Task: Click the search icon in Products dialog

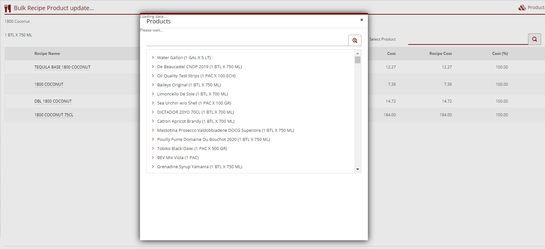Action: click(355, 41)
